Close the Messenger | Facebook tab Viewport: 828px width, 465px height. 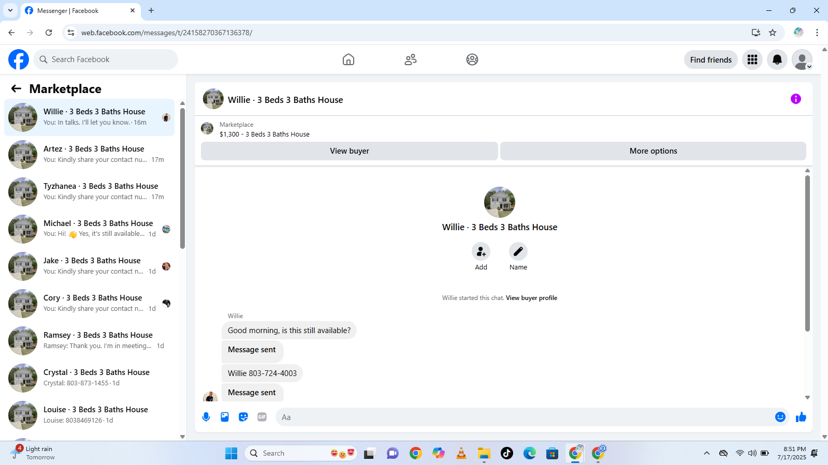coord(133,10)
